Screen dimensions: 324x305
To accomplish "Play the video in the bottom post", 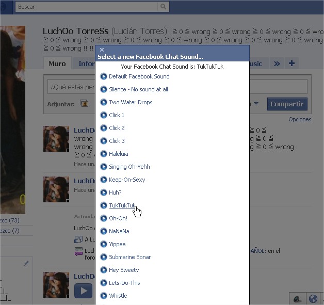I will pyautogui.click(x=83, y=291).
